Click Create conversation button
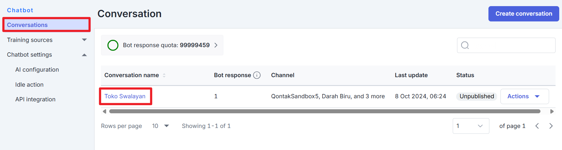 pyautogui.click(x=524, y=14)
